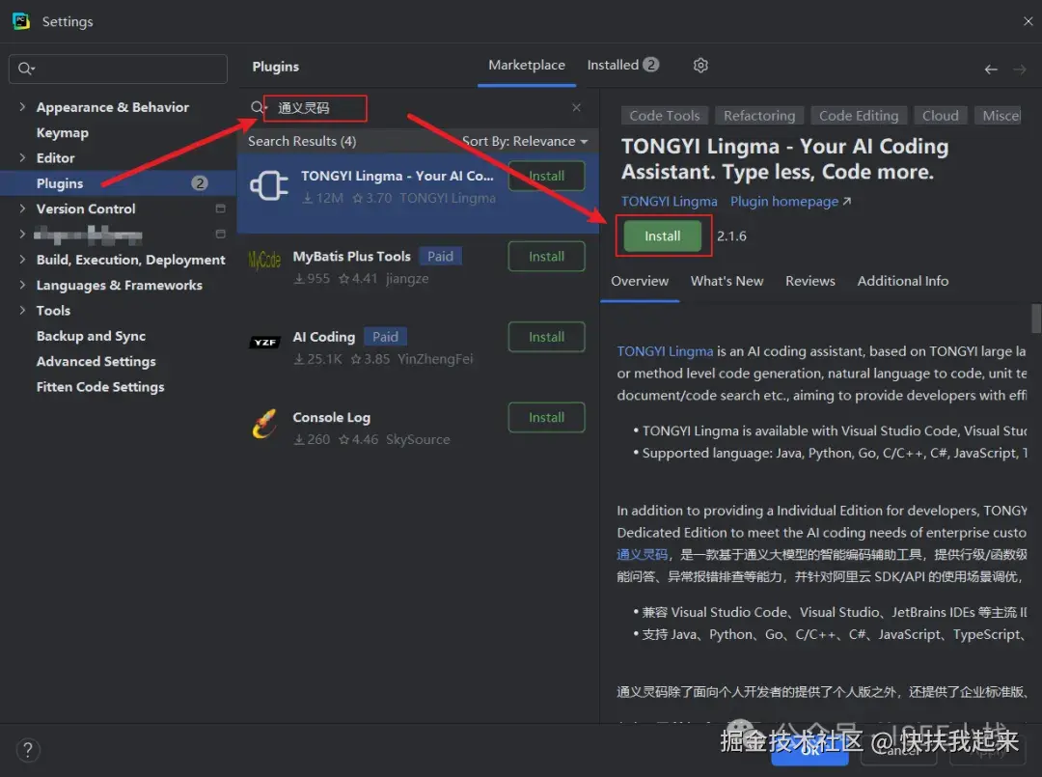Open the Sort By Relevance dropdown
This screenshot has width=1042, height=777.
click(x=525, y=141)
